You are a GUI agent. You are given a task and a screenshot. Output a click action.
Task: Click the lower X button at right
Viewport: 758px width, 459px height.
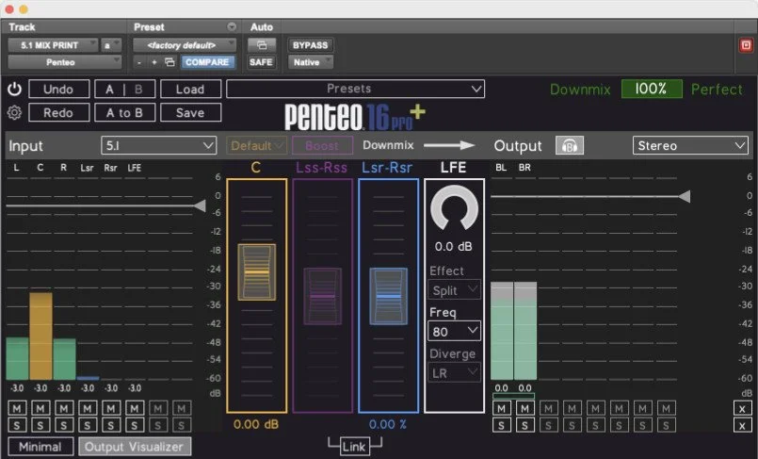(x=742, y=426)
